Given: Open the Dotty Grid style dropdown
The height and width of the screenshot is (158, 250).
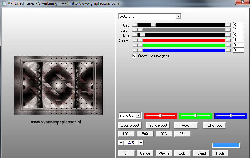Looking at the screenshot, I should tap(178, 17).
